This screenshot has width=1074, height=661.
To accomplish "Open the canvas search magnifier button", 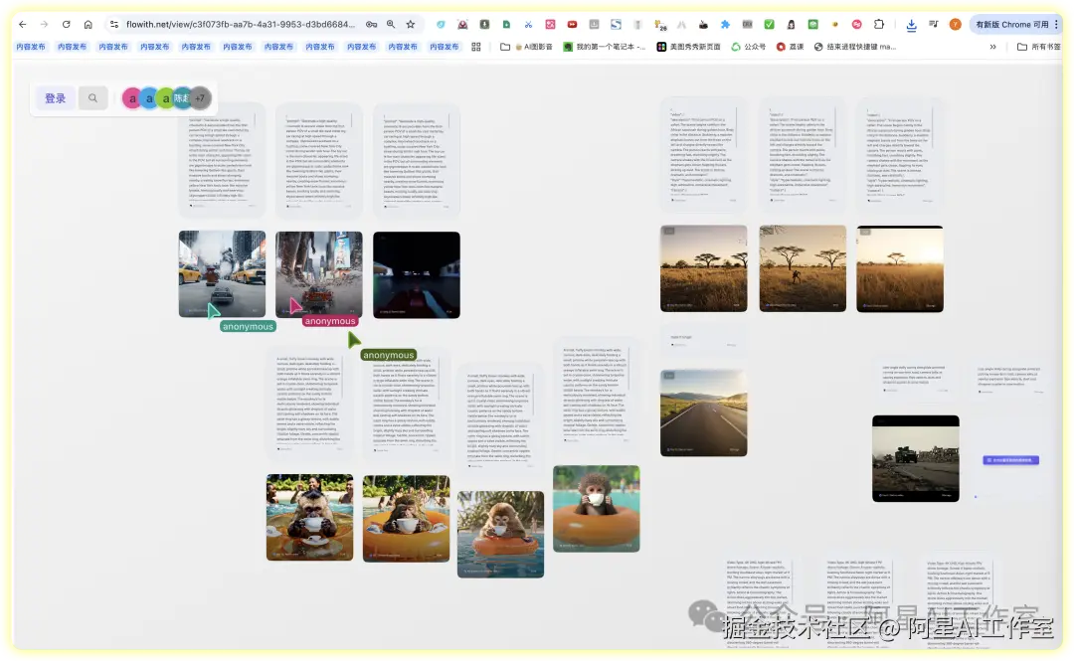I will pyautogui.click(x=92, y=98).
